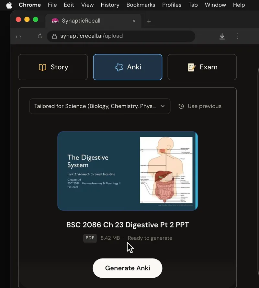Image resolution: width=259 pixels, height=288 pixels.
Task: Open the Digestive System slide thumbnail
Action: point(128,171)
